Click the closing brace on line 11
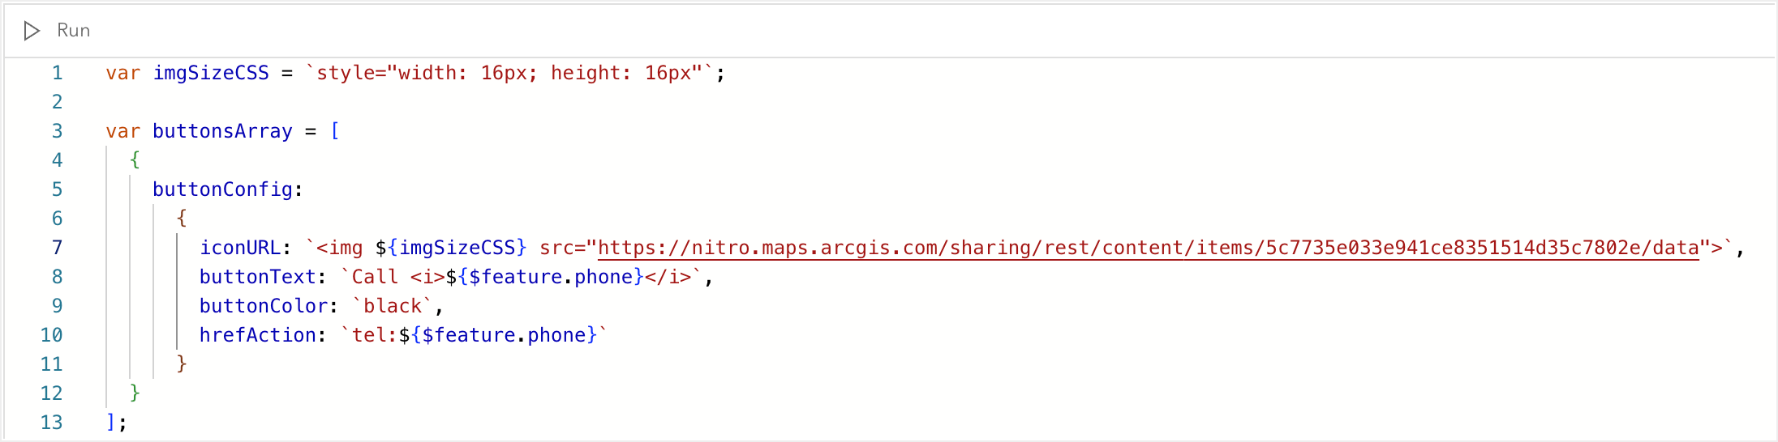 tap(182, 364)
